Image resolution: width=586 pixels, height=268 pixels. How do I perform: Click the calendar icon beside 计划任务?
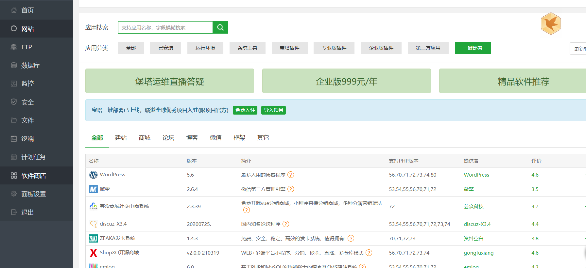14,157
